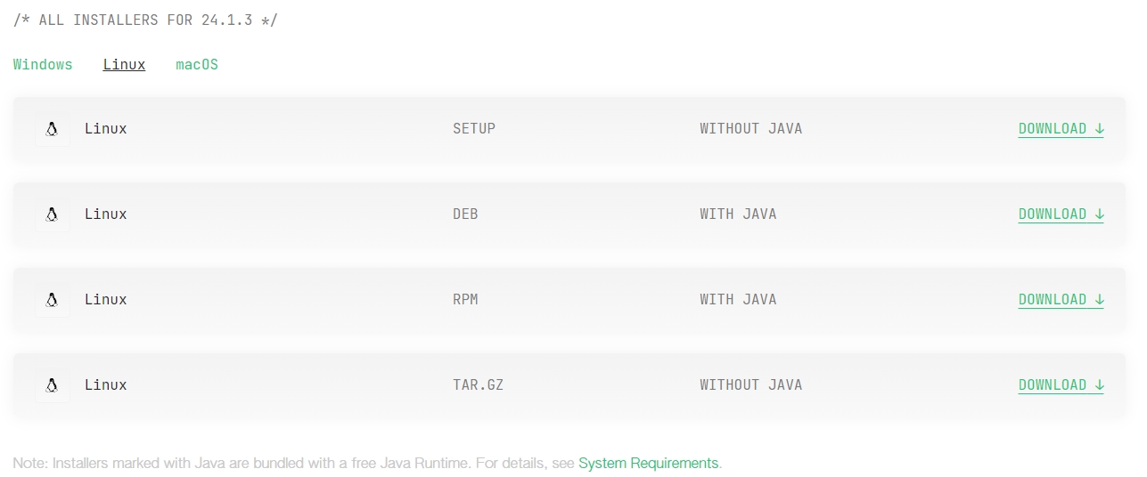Click the SETUP format label
The height and width of the screenshot is (477, 1147).
point(474,129)
